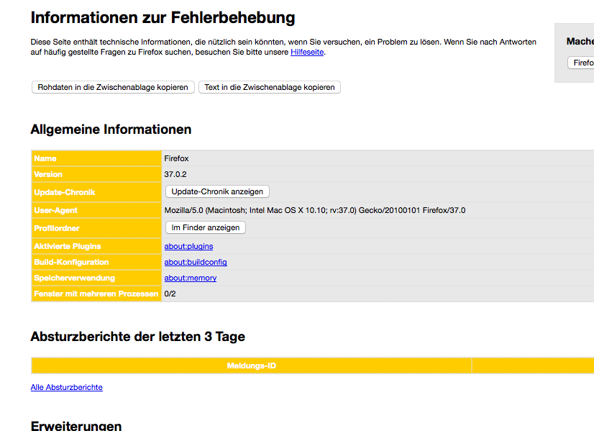Click Fenster mit mehreren Prozessen label
594x431 pixels.
point(96,294)
